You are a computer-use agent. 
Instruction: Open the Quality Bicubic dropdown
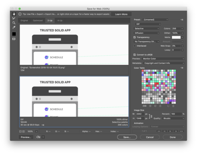[173, 118]
